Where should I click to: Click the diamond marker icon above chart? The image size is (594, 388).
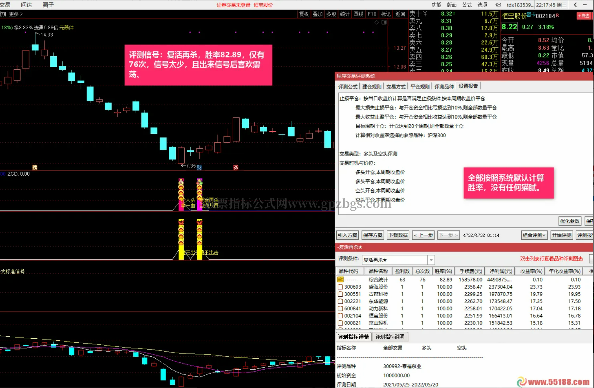377,22
